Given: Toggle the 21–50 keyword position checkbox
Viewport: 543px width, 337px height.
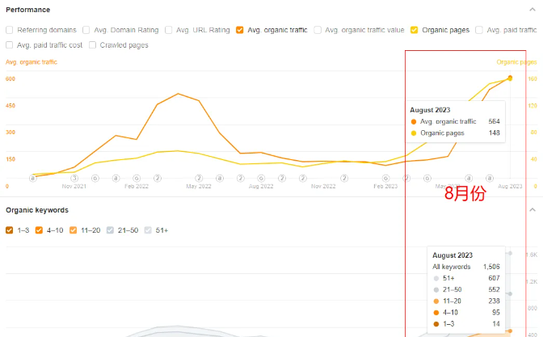Looking at the screenshot, I should click(110, 230).
